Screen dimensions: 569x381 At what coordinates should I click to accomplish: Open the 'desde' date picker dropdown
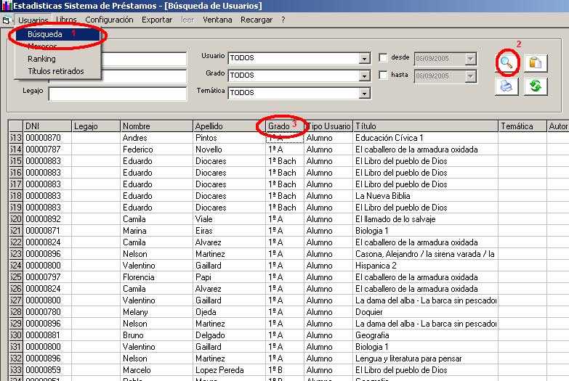pyautogui.click(x=471, y=58)
